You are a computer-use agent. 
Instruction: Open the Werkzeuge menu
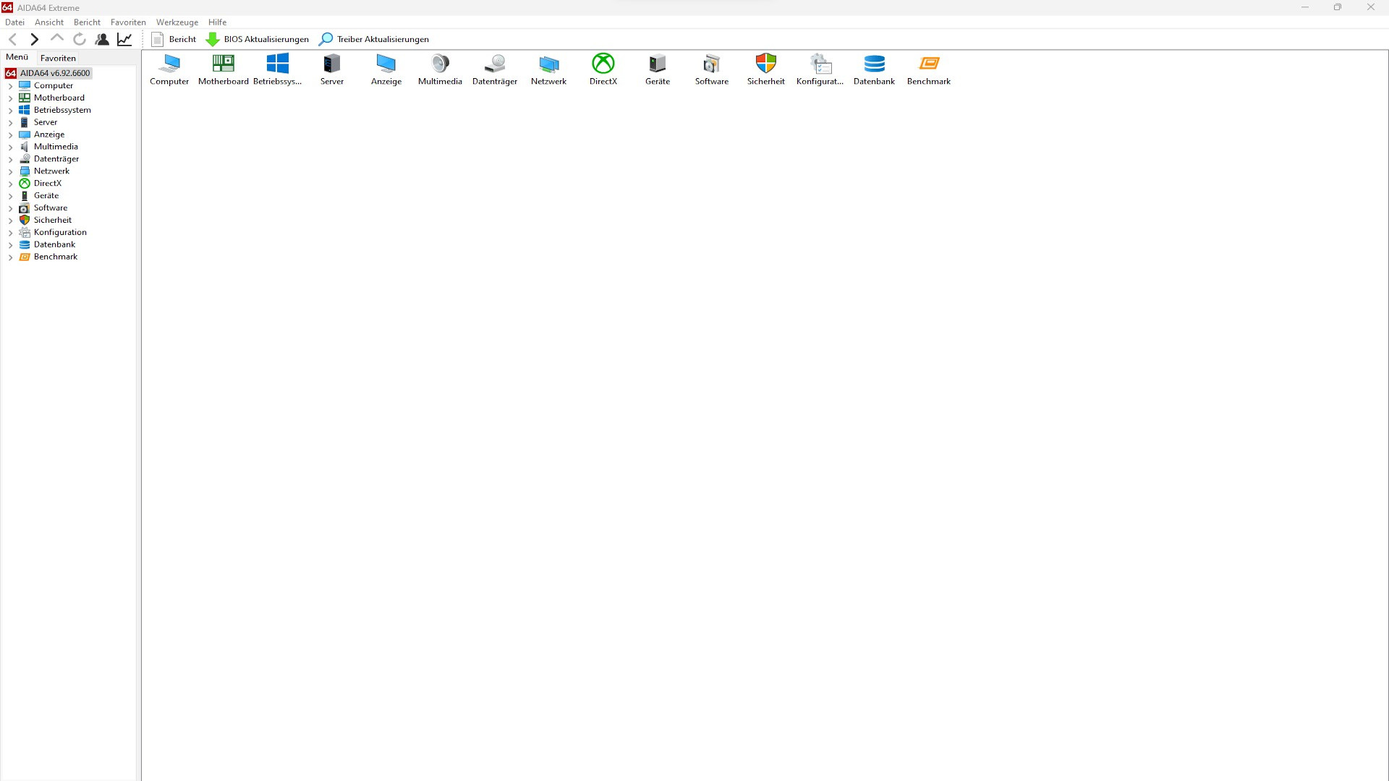pyautogui.click(x=177, y=22)
